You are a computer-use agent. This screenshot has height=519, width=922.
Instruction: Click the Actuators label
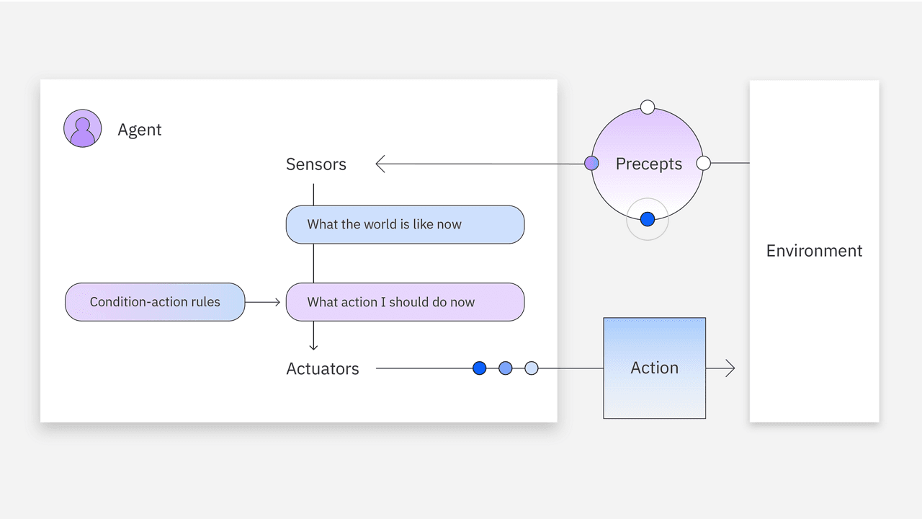click(323, 368)
